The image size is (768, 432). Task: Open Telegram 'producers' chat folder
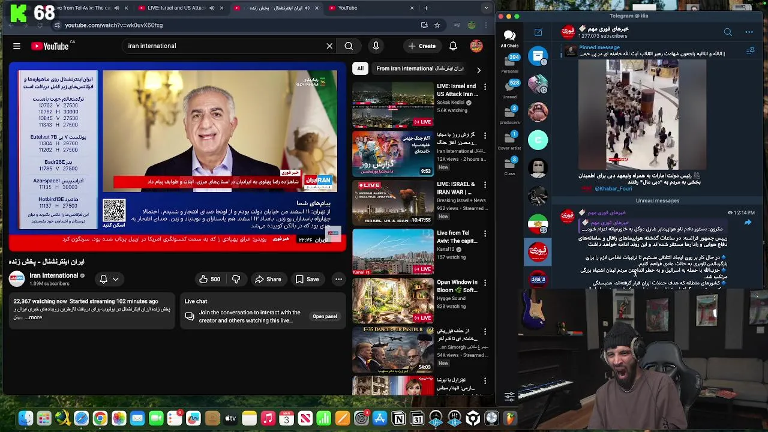pyautogui.click(x=509, y=116)
